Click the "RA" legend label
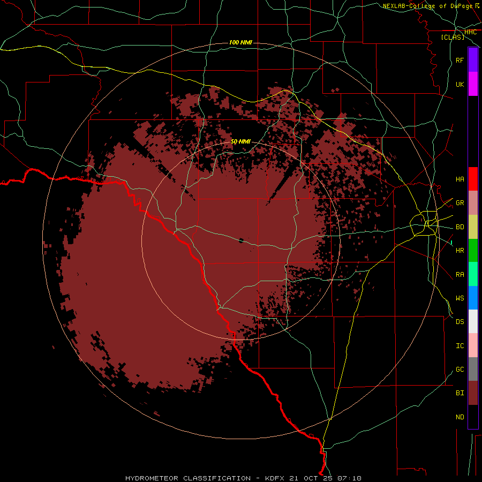482x482 pixels. [460, 275]
